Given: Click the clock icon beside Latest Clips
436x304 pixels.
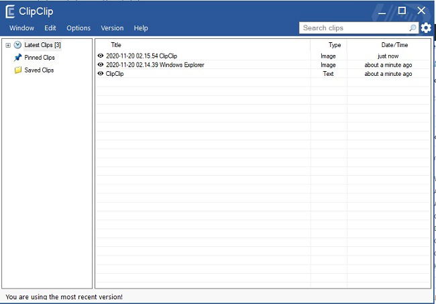Looking at the screenshot, I should (17, 45).
